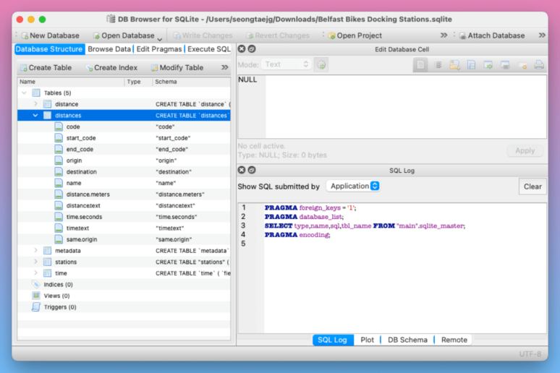
Task: Undock the Edit Database Cell panel
Action: point(251,49)
